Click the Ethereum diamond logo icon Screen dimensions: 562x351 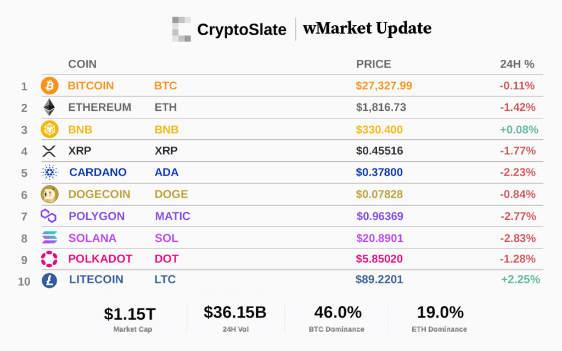coord(49,107)
